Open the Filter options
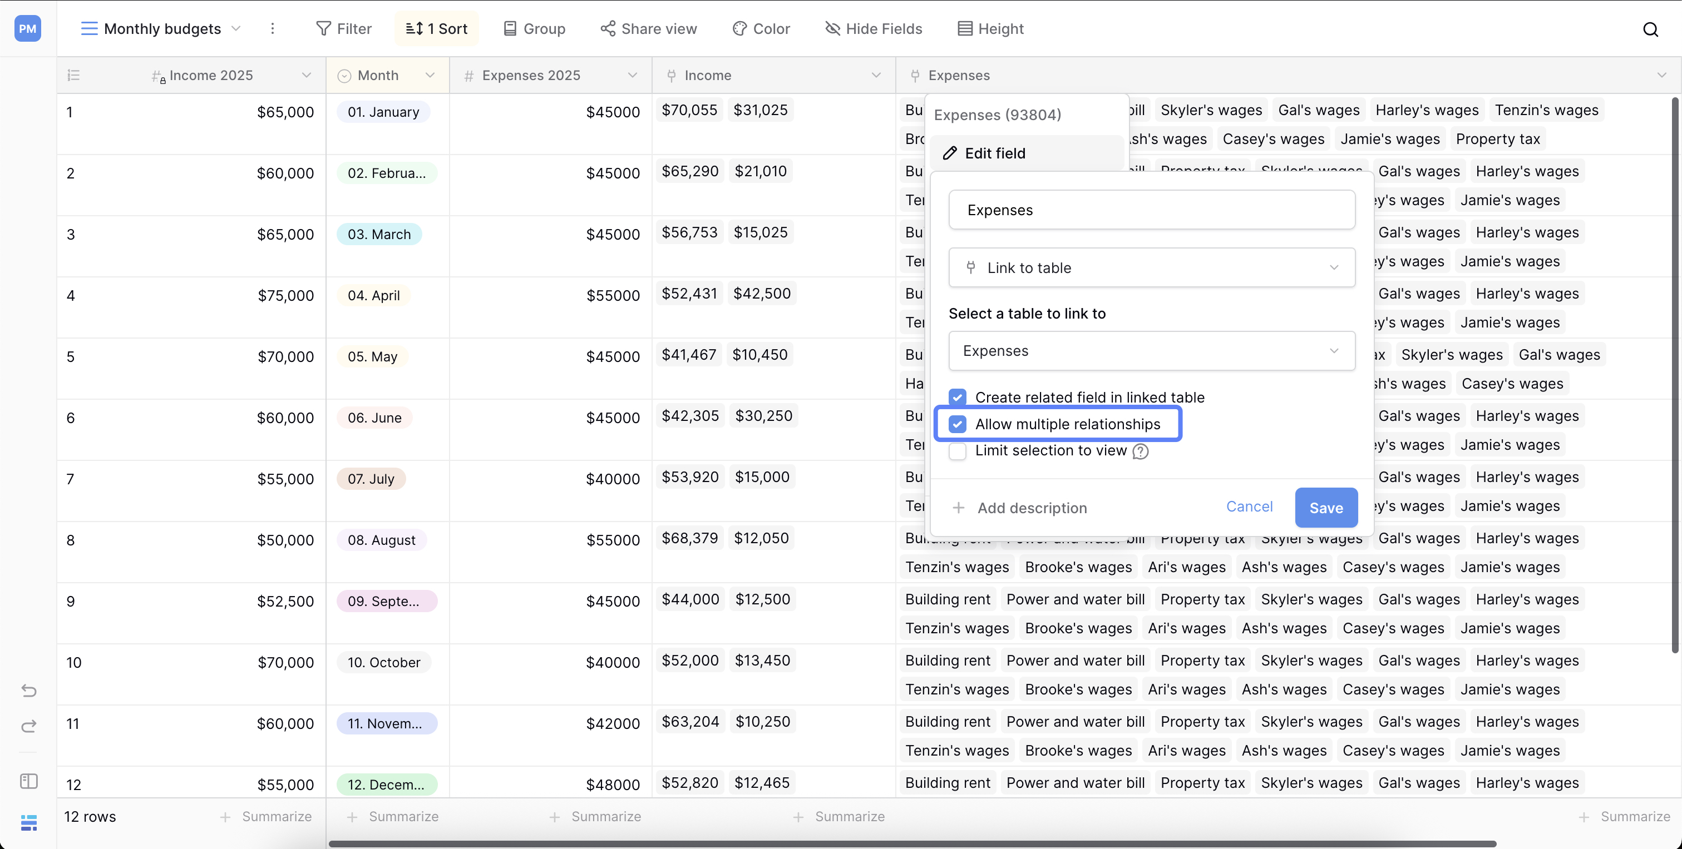 tap(344, 28)
